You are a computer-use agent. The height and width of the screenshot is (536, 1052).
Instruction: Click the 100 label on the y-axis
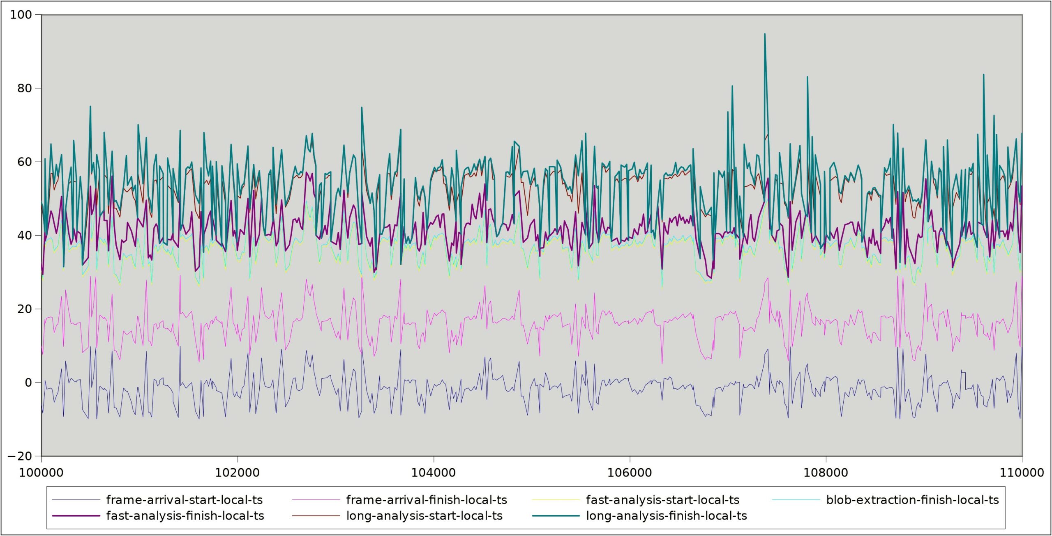[21, 15]
